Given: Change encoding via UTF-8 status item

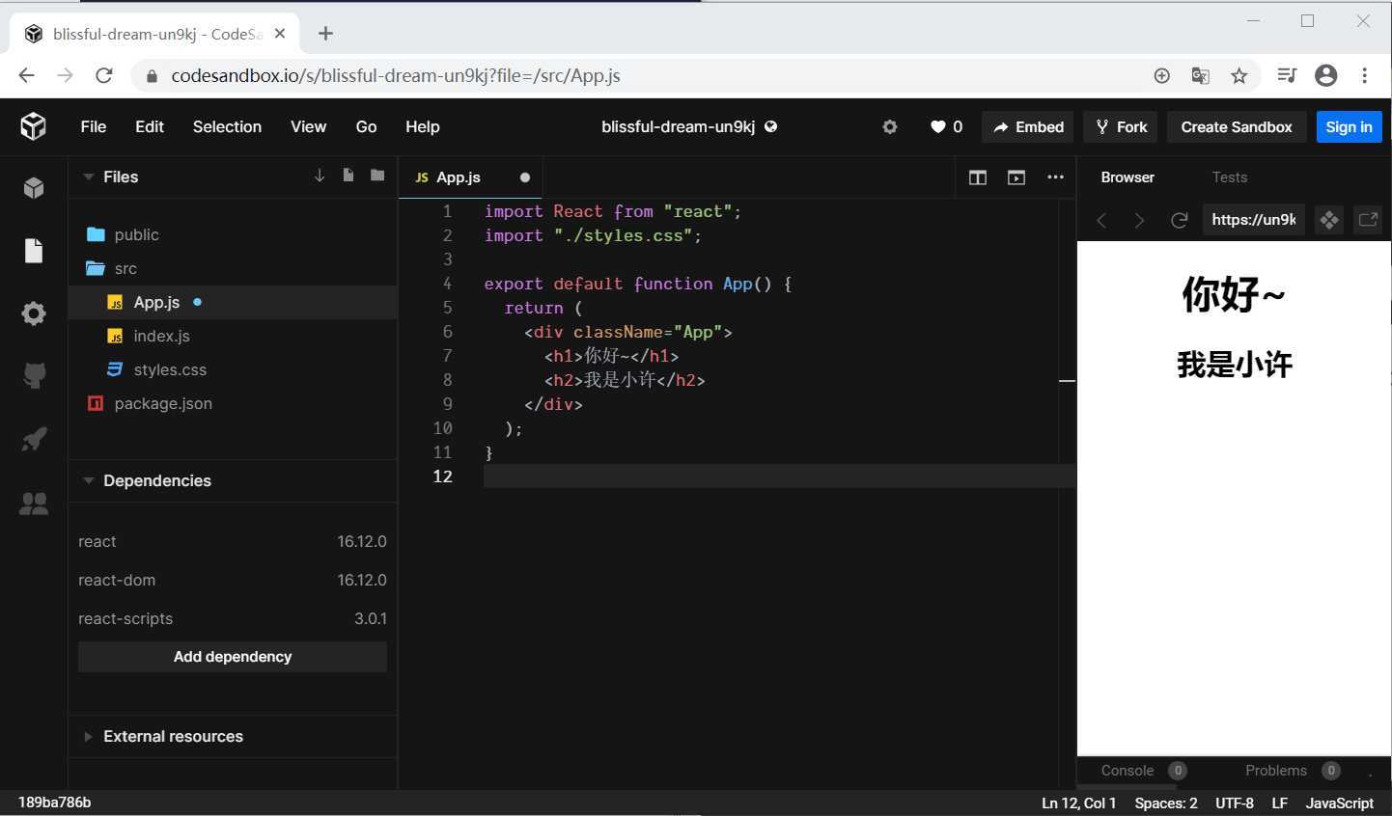Looking at the screenshot, I should (1235, 803).
